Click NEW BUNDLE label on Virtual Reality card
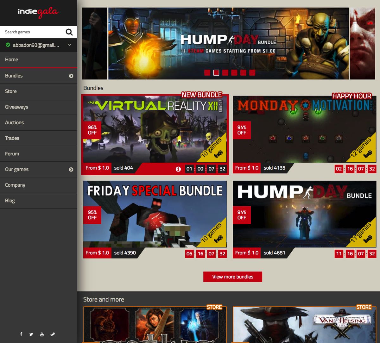The image size is (380, 343). pyautogui.click(x=202, y=95)
